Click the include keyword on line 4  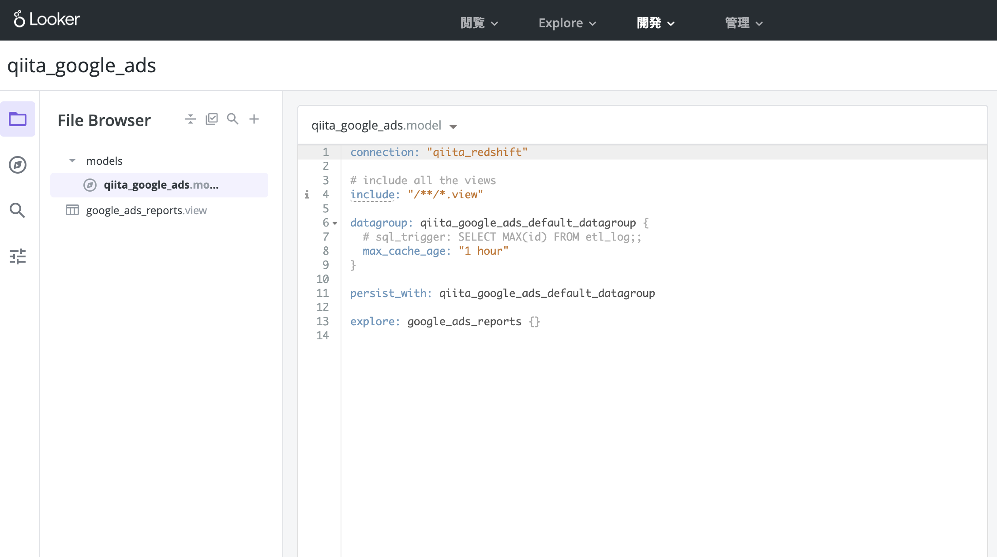tap(372, 194)
